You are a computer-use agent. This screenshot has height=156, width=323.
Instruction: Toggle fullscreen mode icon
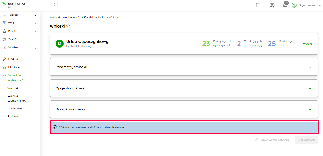[x=56, y=5]
